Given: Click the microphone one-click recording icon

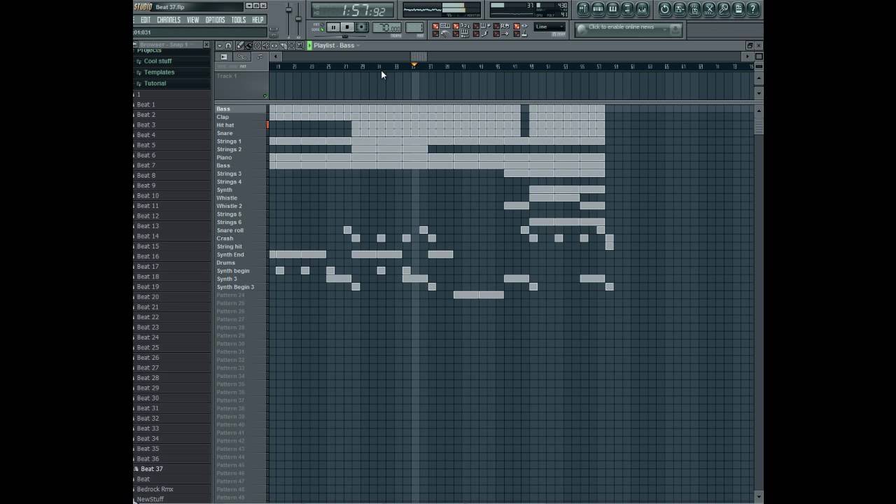Looking at the screenshot, I should [x=724, y=9].
